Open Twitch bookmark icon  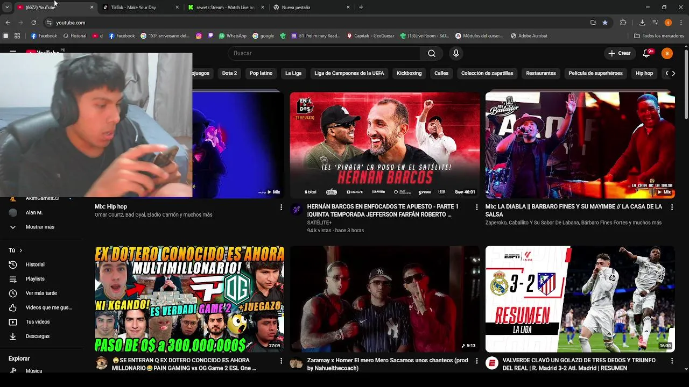pos(210,36)
